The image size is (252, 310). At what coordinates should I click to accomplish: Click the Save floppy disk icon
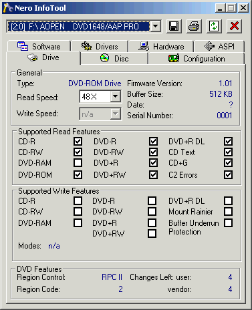(x=174, y=26)
